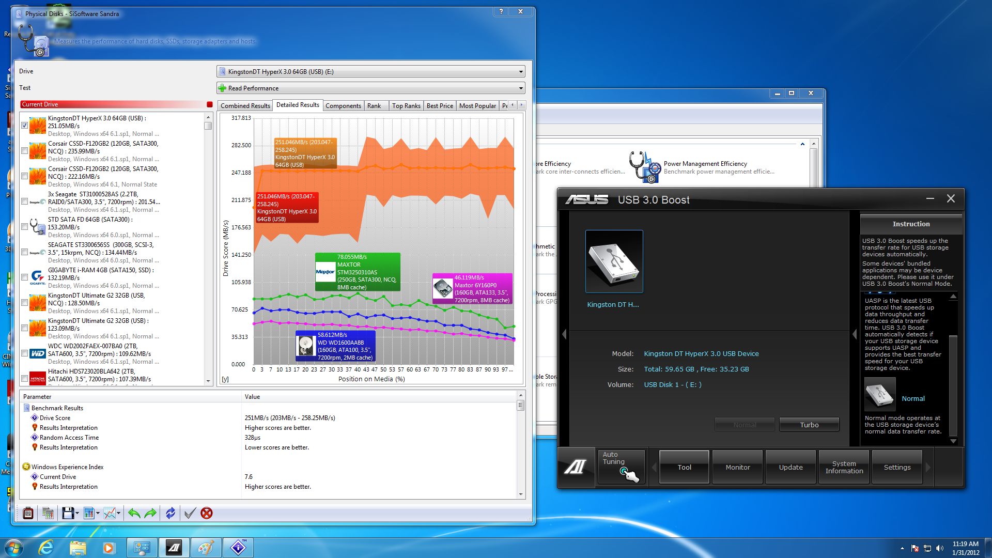Click the green forward arrow icon

pyautogui.click(x=150, y=513)
